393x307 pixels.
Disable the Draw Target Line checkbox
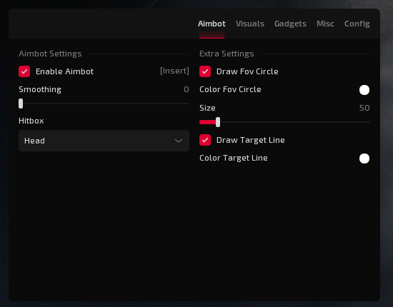(x=205, y=140)
